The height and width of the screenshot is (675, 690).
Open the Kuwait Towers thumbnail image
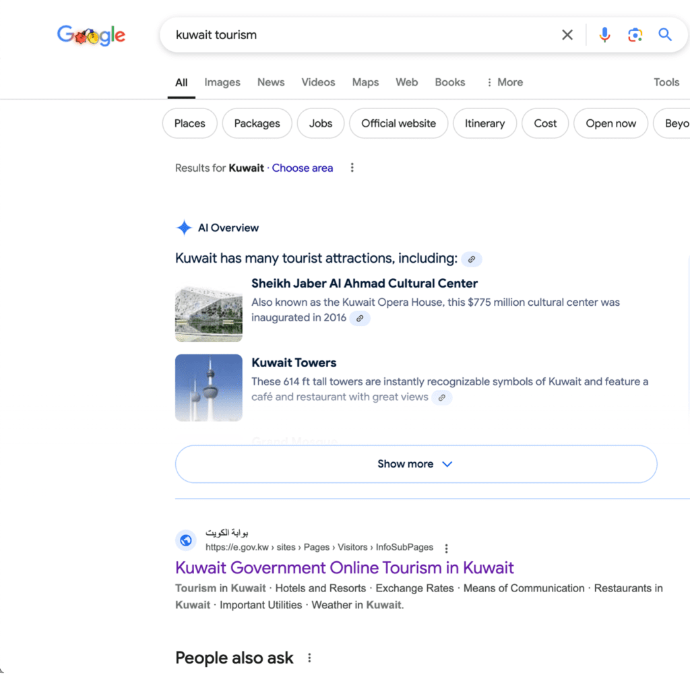click(x=209, y=387)
